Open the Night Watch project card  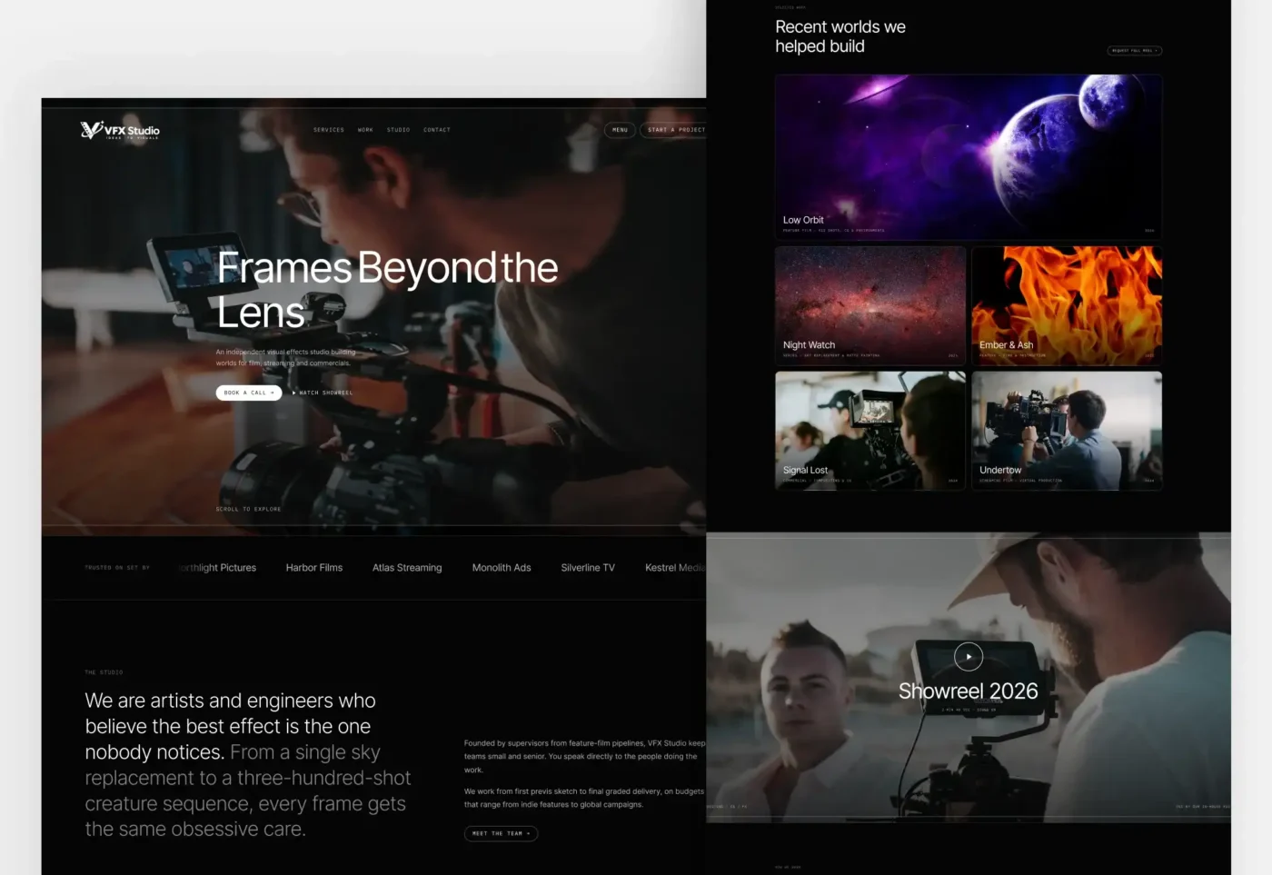coord(870,305)
